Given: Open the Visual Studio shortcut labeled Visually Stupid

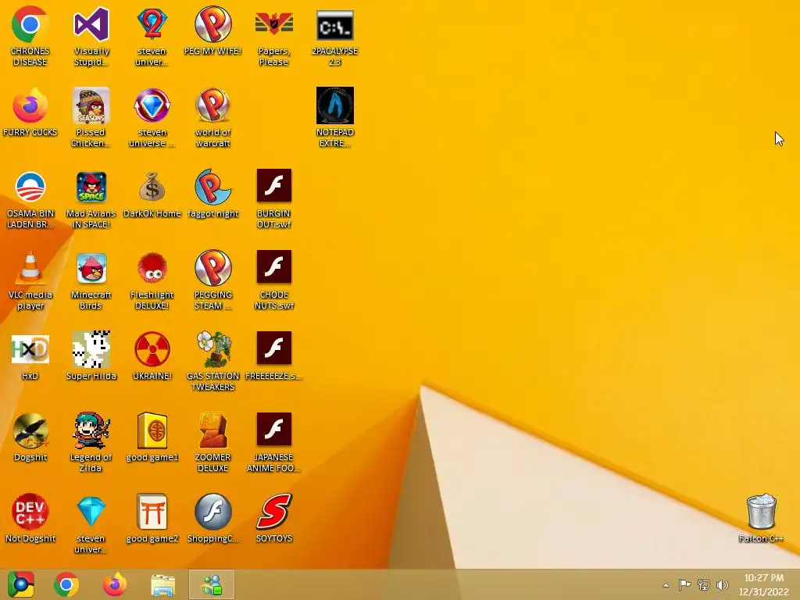Looking at the screenshot, I should (91, 24).
